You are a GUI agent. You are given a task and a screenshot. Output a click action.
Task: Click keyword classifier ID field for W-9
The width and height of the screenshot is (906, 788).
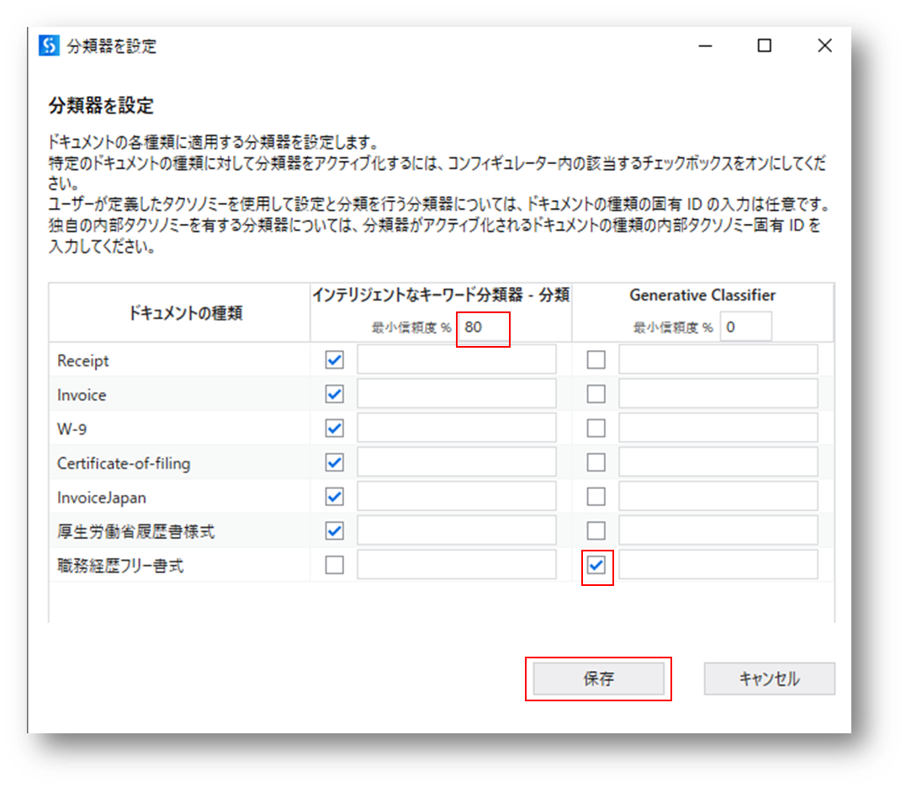[457, 428]
